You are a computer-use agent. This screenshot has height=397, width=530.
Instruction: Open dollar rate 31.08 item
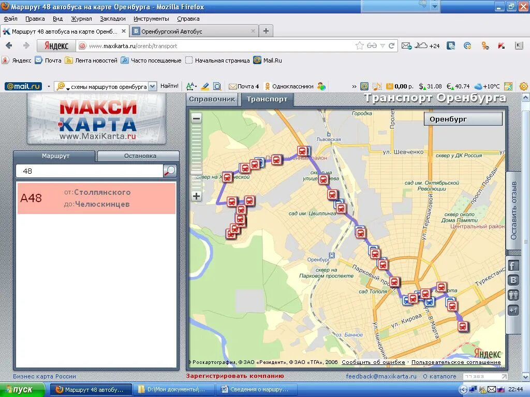click(x=430, y=86)
